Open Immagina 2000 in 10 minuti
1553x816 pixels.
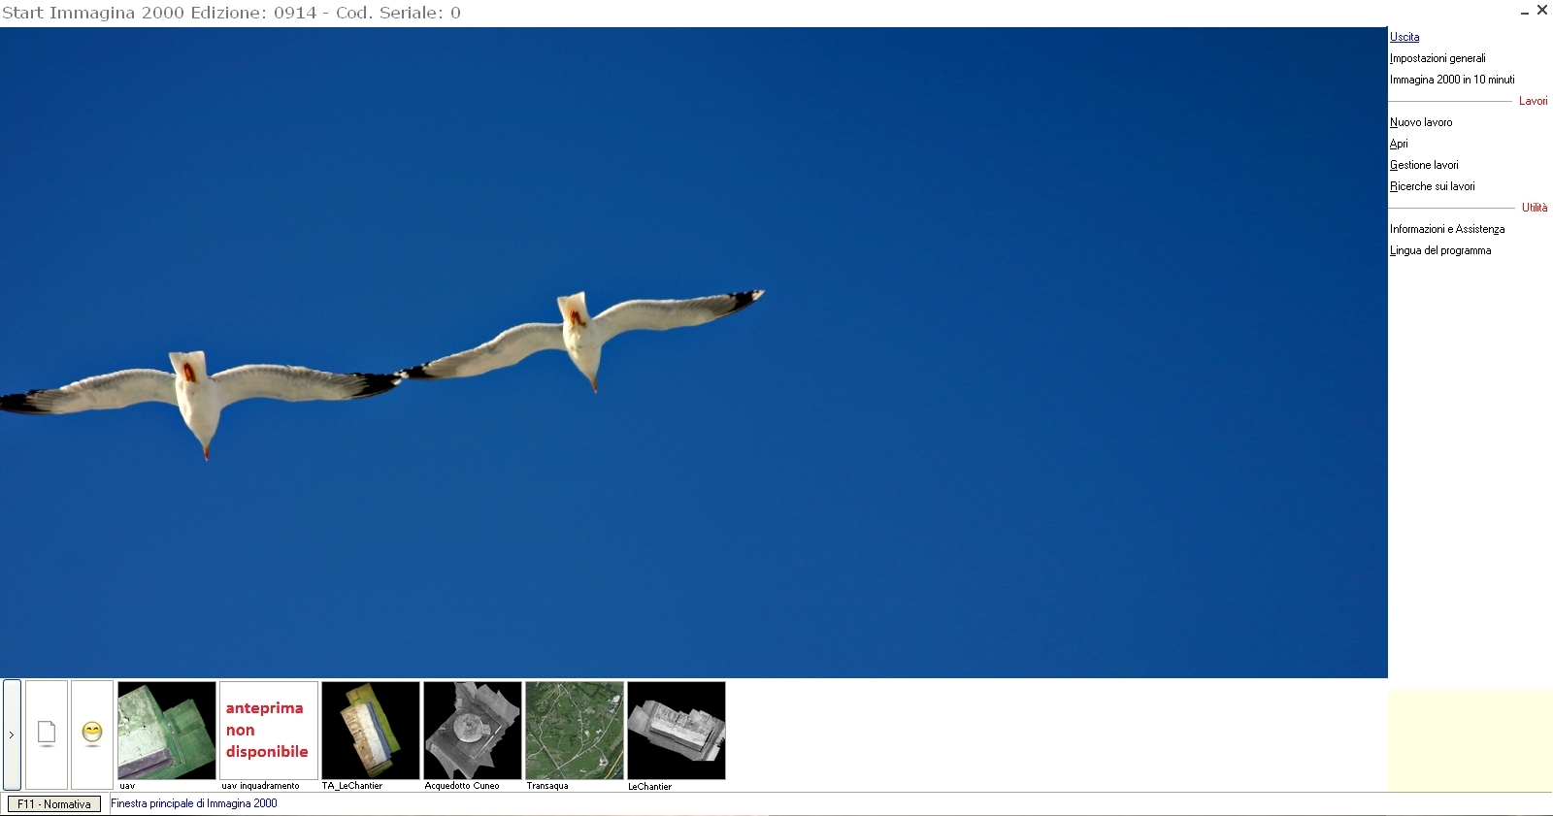click(x=1452, y=80)
